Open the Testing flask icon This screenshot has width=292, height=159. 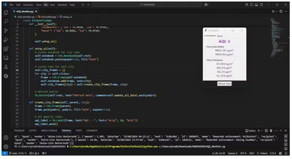(x=6, y=67)
